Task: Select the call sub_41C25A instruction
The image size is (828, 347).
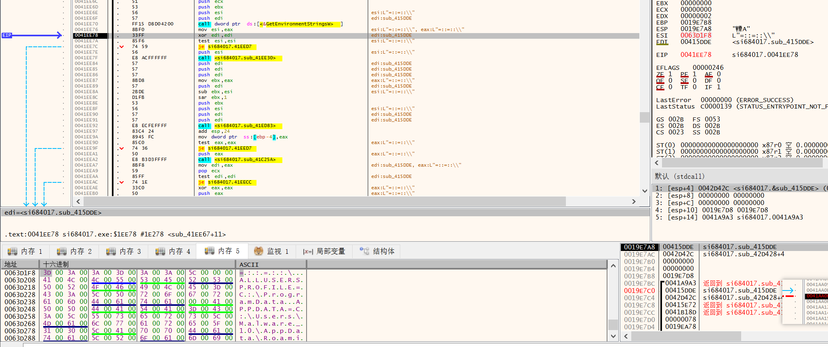Action: pos(356,160)
